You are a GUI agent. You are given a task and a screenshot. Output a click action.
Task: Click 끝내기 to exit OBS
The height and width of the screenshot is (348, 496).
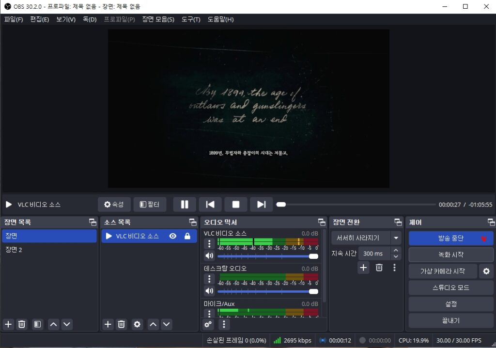451,320
